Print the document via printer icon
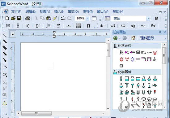This screenshot has width=170, height=118. [28, 18]
